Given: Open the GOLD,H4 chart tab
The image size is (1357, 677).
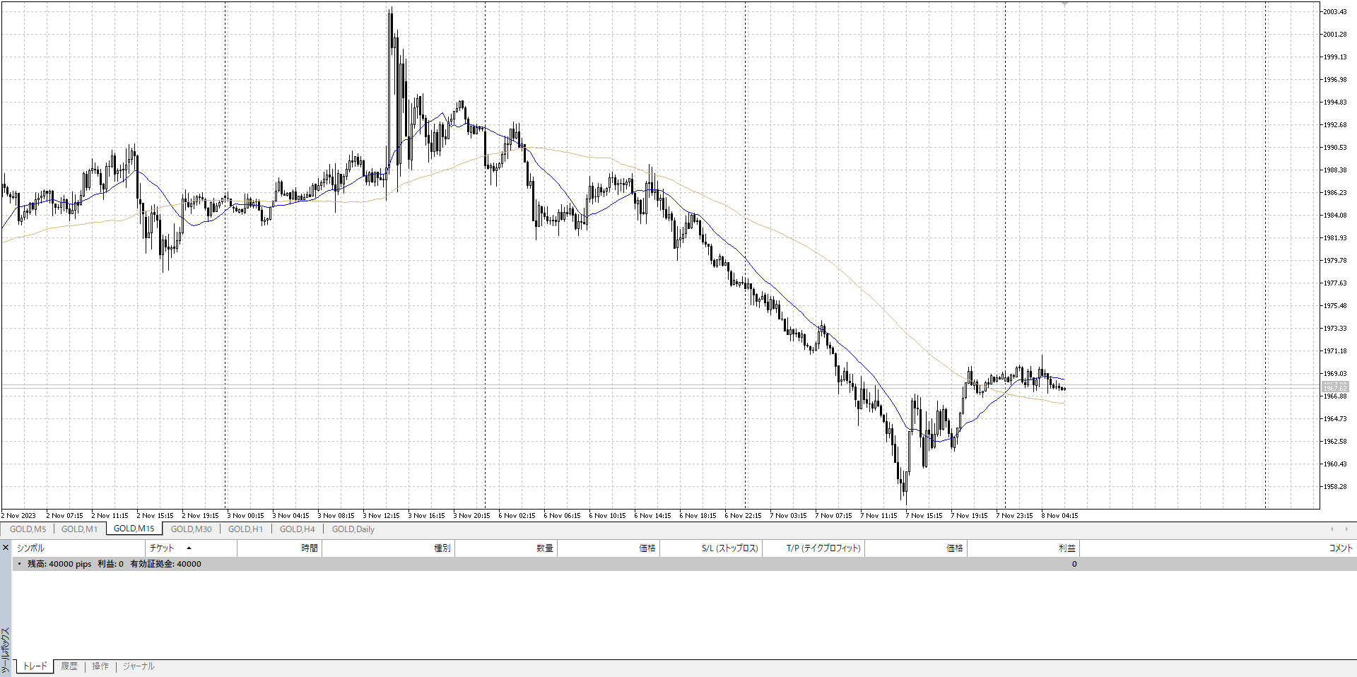Looking at the screenshot, I should [x=297, y=529].
